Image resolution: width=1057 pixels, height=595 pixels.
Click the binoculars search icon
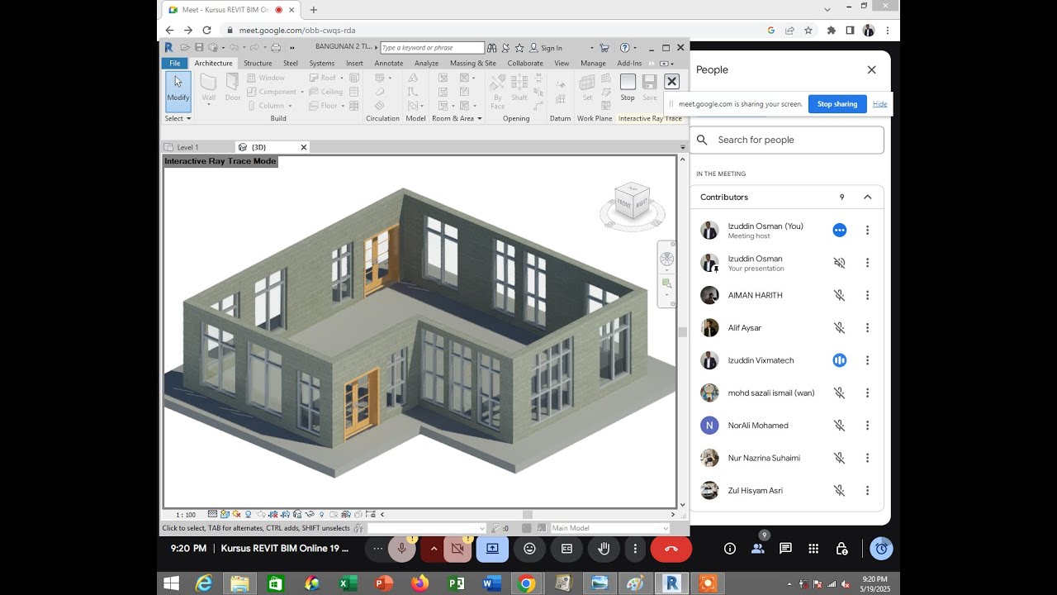click(492, 48)
